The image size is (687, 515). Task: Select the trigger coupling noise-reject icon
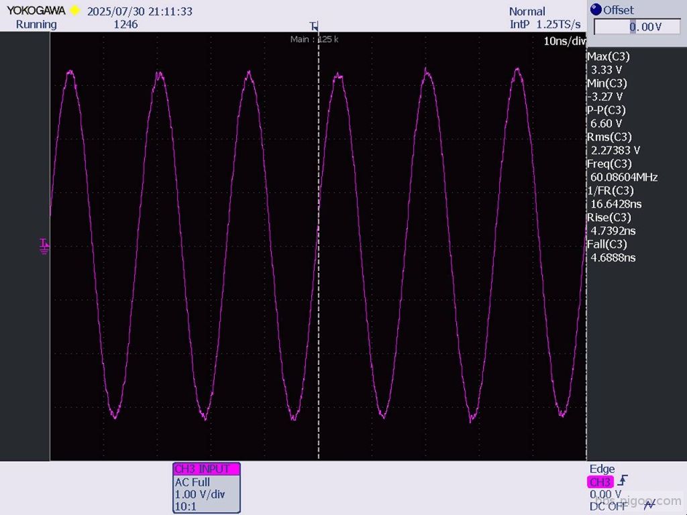click(x=649, y=504)
